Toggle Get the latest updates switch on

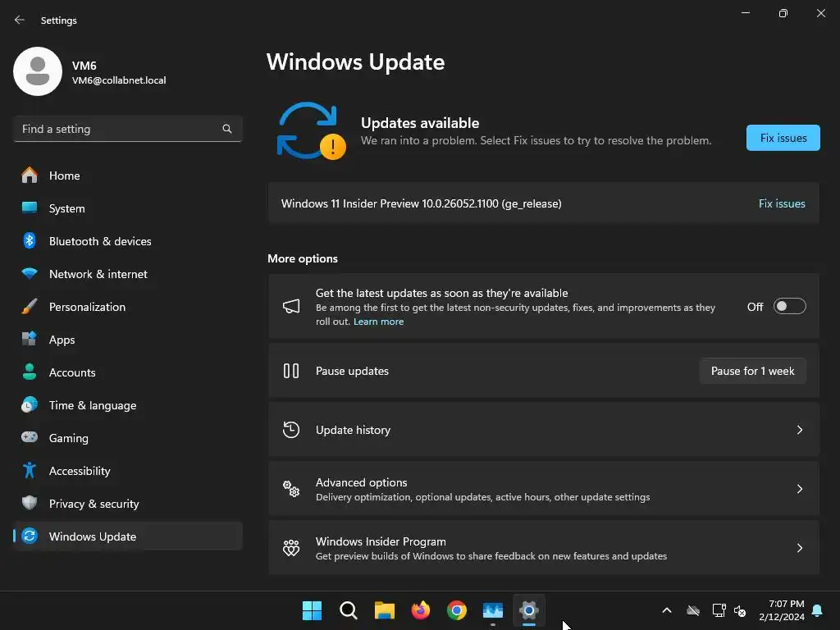pos(790,306)
